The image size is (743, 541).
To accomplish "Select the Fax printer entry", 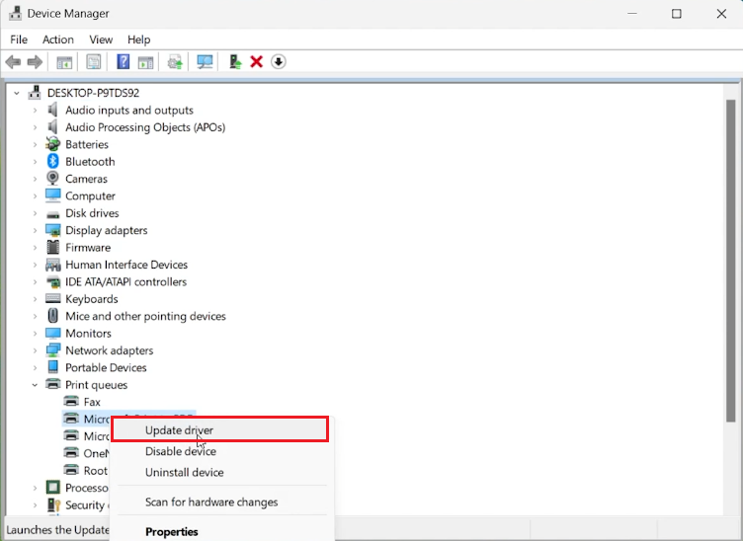I will coord(92,402).
